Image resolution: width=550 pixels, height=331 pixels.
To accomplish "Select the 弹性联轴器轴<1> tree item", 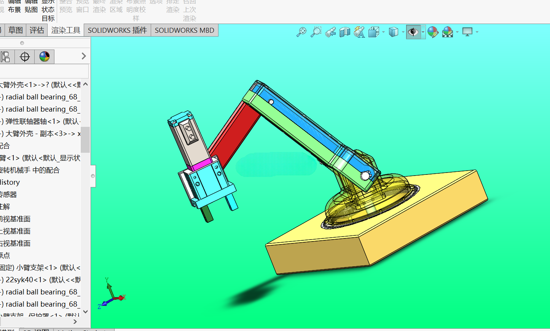I will pos(40,121).
